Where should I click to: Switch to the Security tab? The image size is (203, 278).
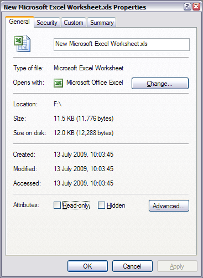pos(47,23)
